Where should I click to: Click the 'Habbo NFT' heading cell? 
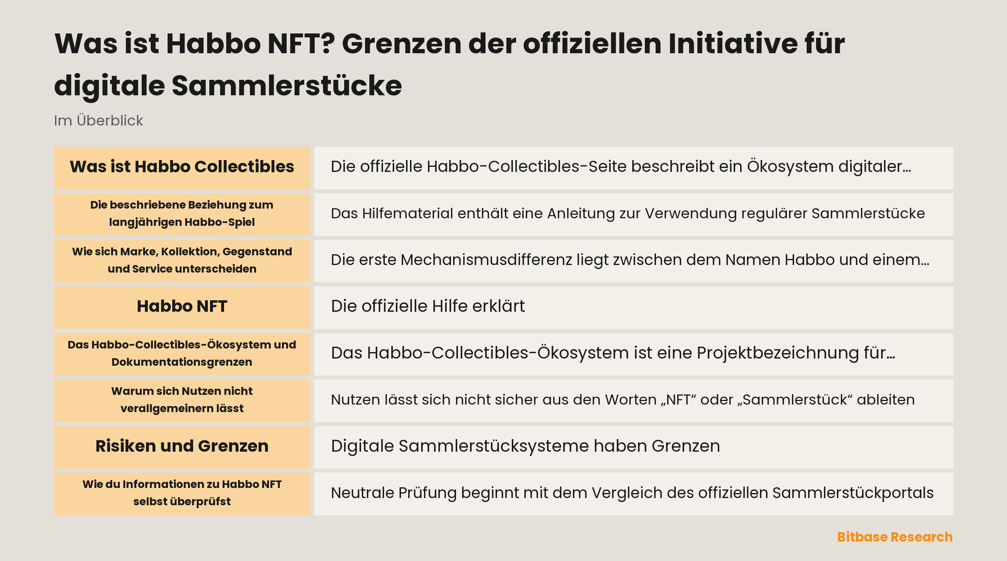click(x=182, y=307)
